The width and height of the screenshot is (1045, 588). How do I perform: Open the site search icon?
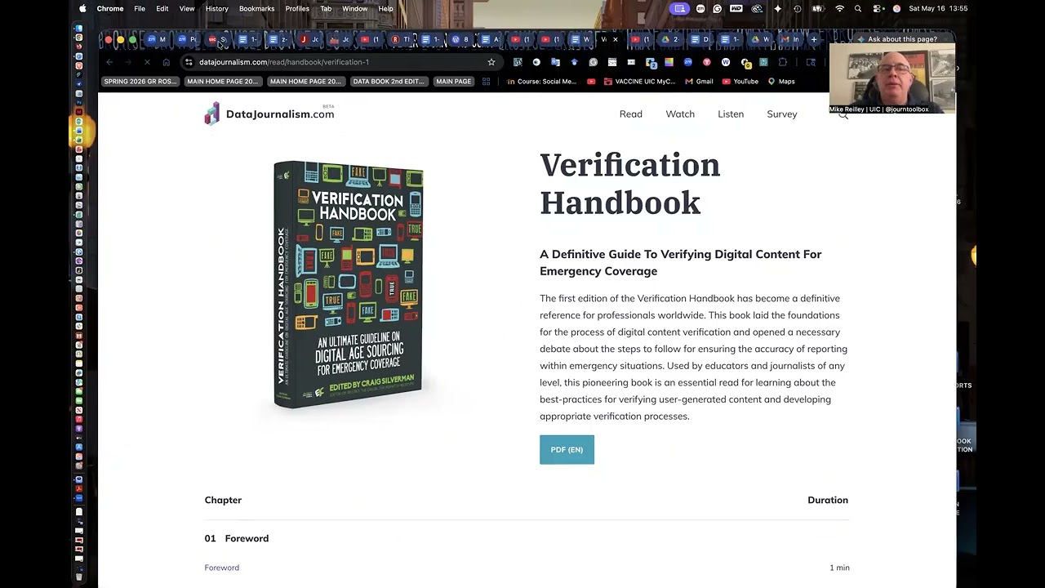tap(843, 115)
